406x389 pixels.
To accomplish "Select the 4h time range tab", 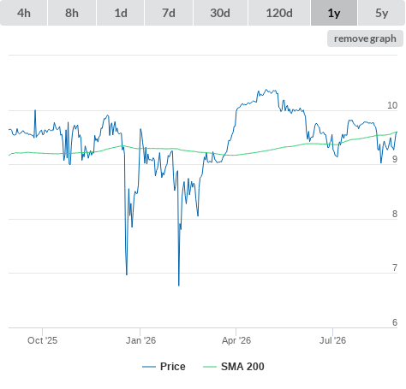I will pos(24,13).
